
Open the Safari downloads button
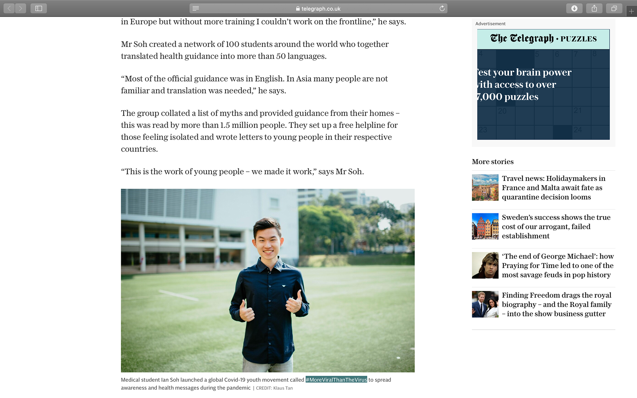(x=574, y=8)
